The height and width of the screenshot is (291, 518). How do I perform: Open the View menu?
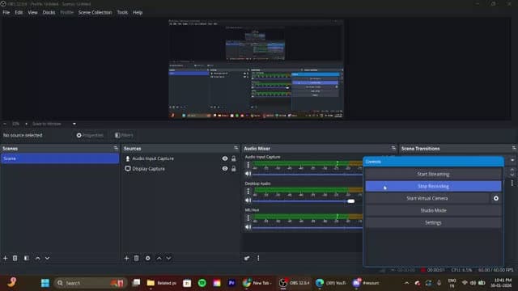click(32, 12)
